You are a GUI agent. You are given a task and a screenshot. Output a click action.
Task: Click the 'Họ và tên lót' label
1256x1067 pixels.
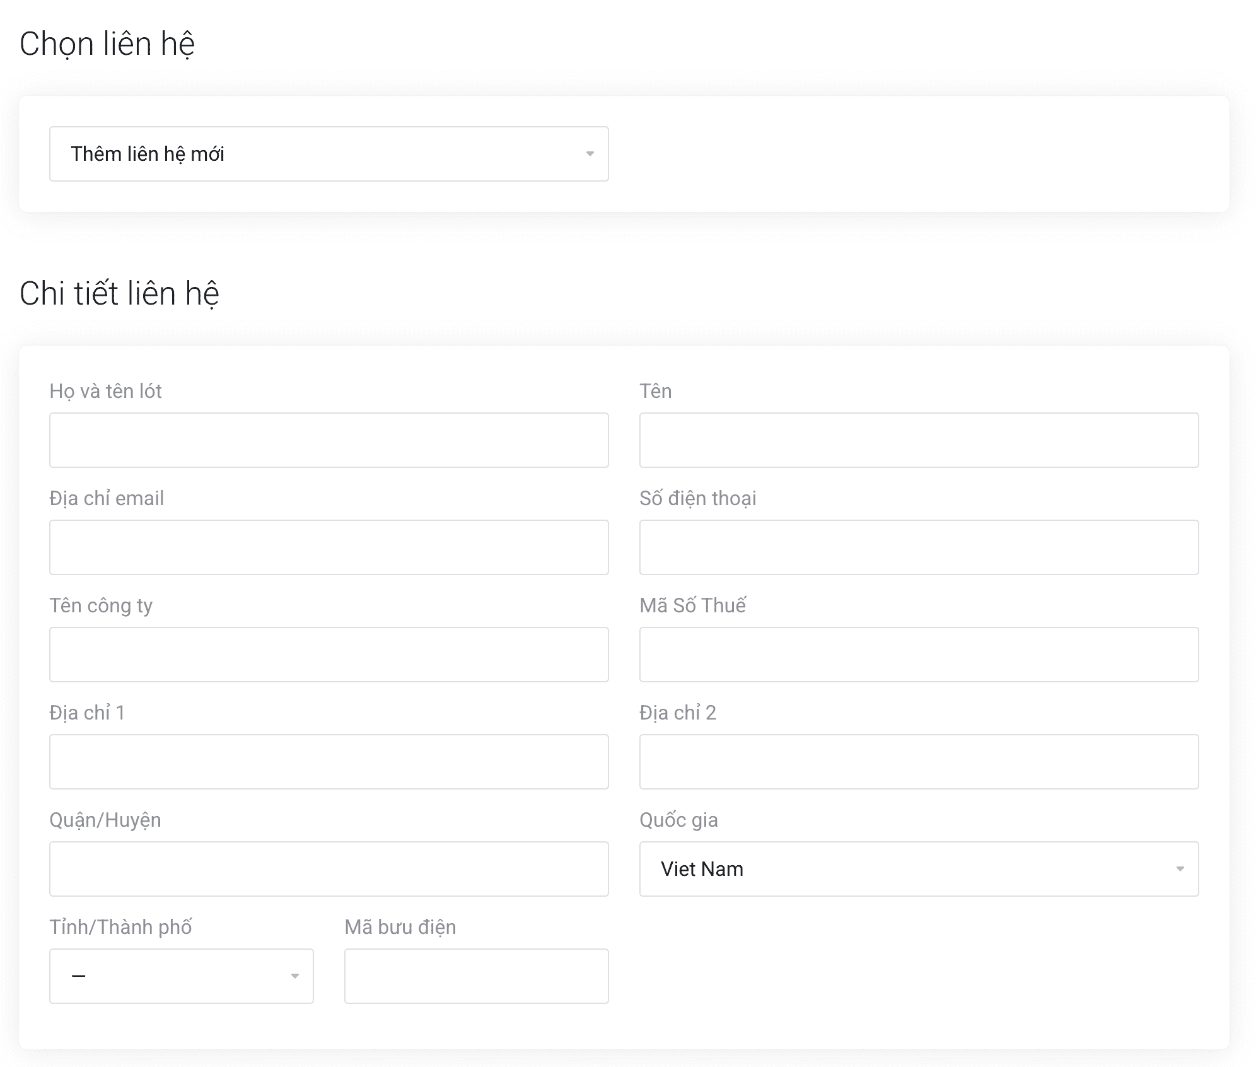(105, 391)
